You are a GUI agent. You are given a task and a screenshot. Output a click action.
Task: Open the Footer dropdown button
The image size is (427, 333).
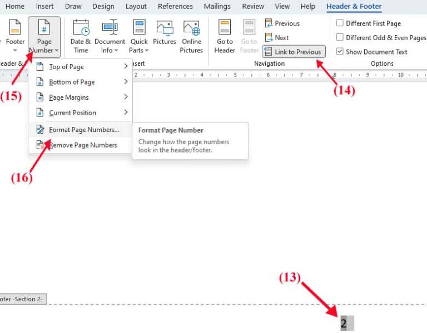click(x=15, y=36)
